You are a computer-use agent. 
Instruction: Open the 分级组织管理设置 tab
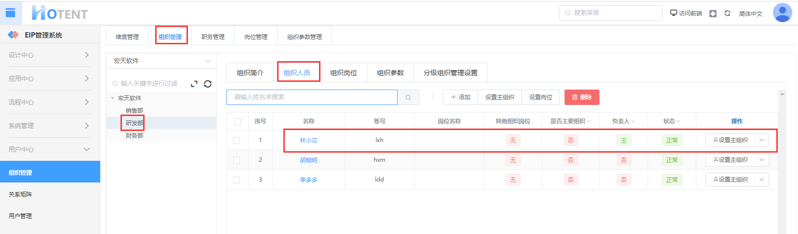pyautogui.click(x=451, y=73)
